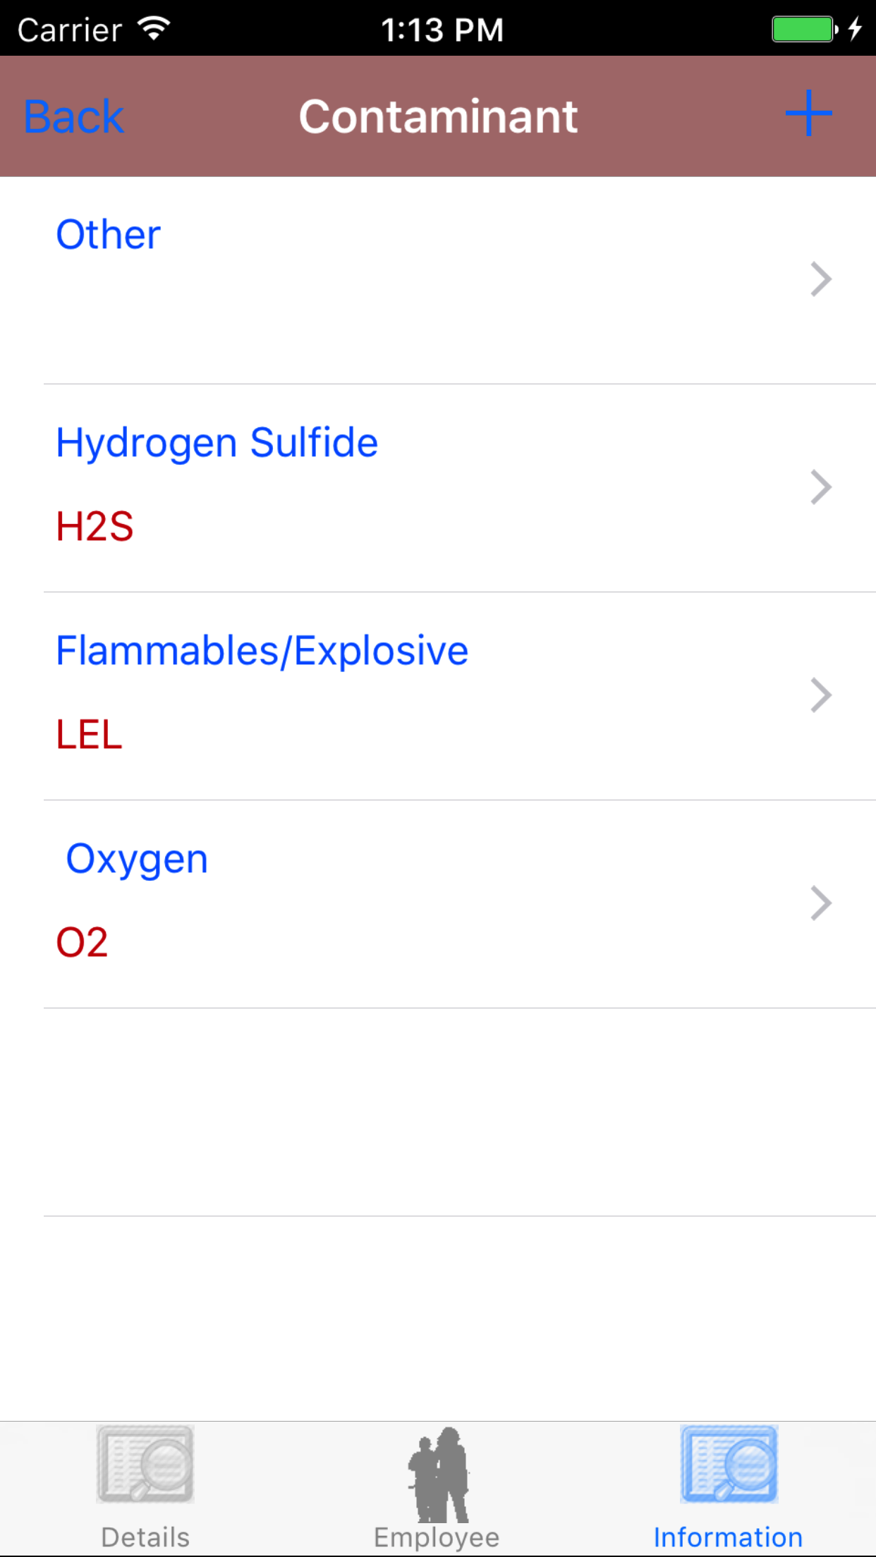Open Hydrogen Sulfide row chevron
876x1557 pixels.
click(820, 487)
